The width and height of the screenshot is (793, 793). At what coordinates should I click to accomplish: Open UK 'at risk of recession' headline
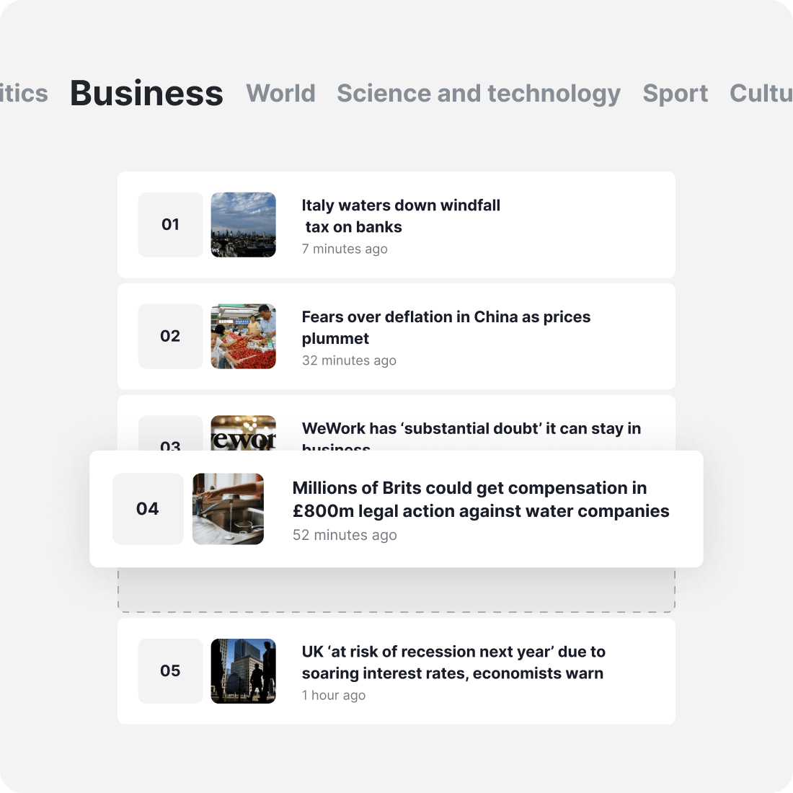click(x=453, y=662)
